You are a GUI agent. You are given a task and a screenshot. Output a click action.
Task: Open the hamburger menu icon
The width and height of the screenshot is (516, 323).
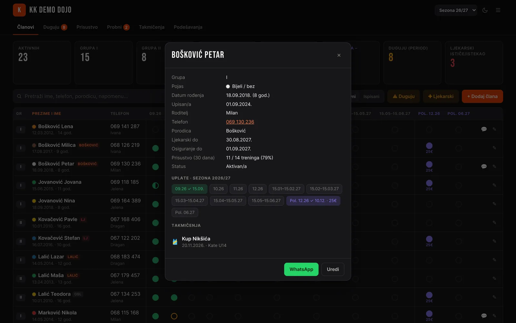click(x=498, y=10)
